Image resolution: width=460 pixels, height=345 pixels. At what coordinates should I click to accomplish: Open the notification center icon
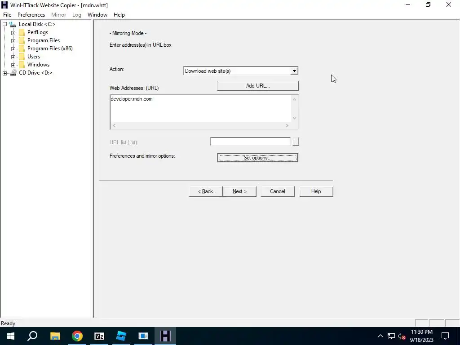coord(445,336)
